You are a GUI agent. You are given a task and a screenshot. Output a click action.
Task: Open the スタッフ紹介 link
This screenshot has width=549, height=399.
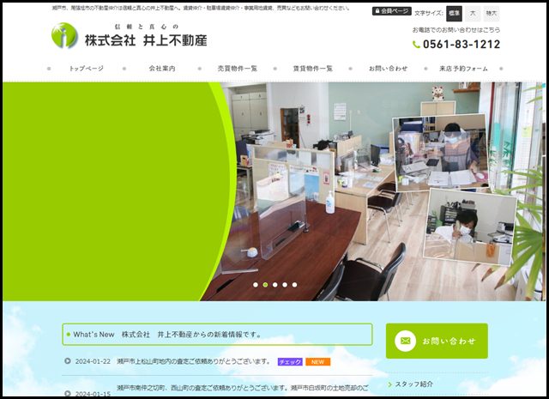coord(413,384)
